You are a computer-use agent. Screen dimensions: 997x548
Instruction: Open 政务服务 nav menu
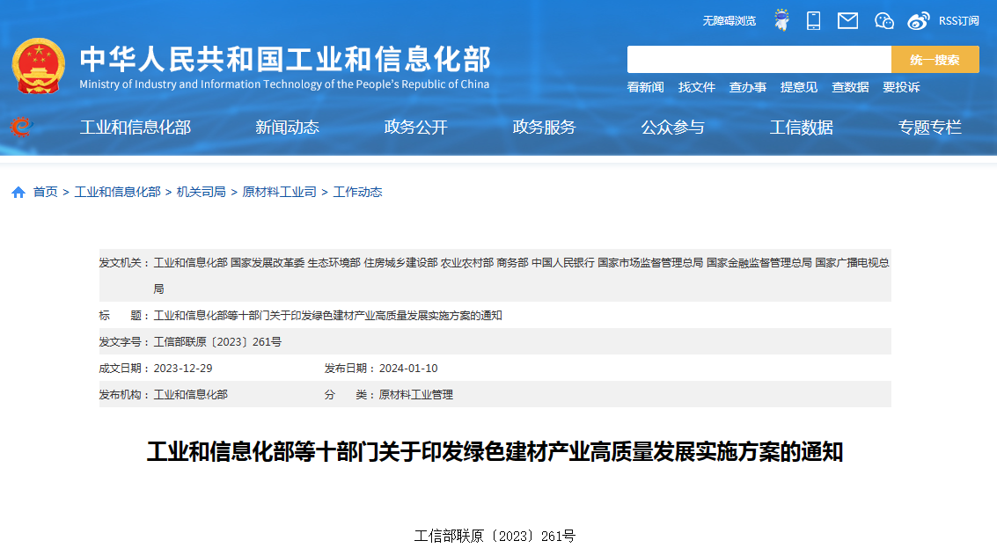pos(545,128)
